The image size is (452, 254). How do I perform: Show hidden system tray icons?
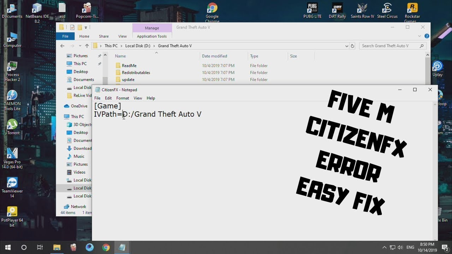tap(384, 247)
